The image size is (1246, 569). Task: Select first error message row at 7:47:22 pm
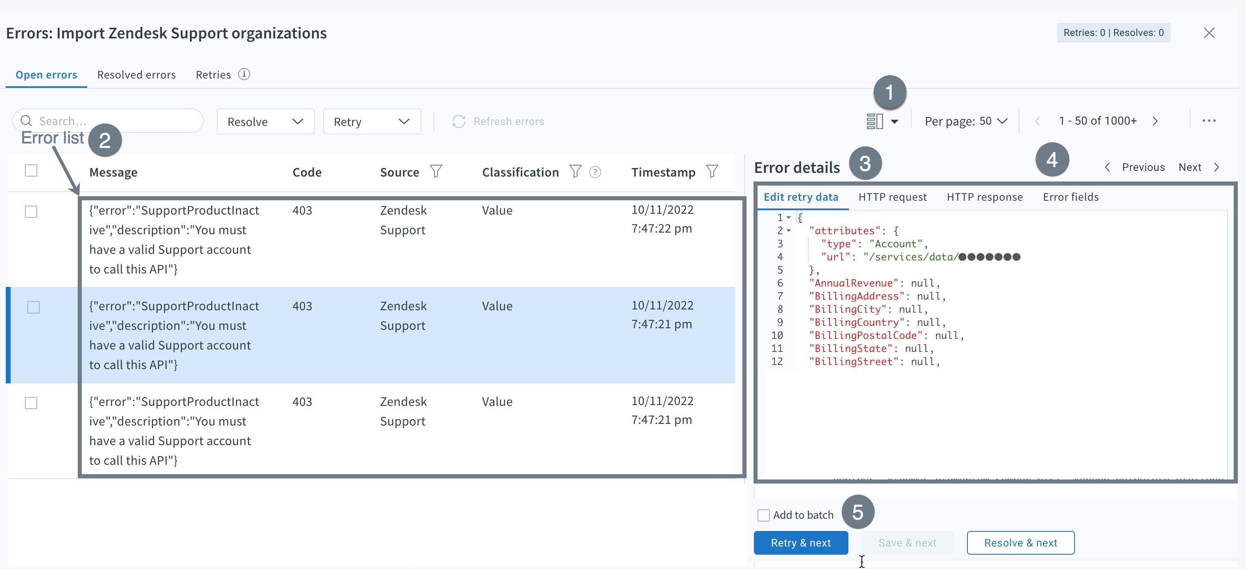[371, 240]
